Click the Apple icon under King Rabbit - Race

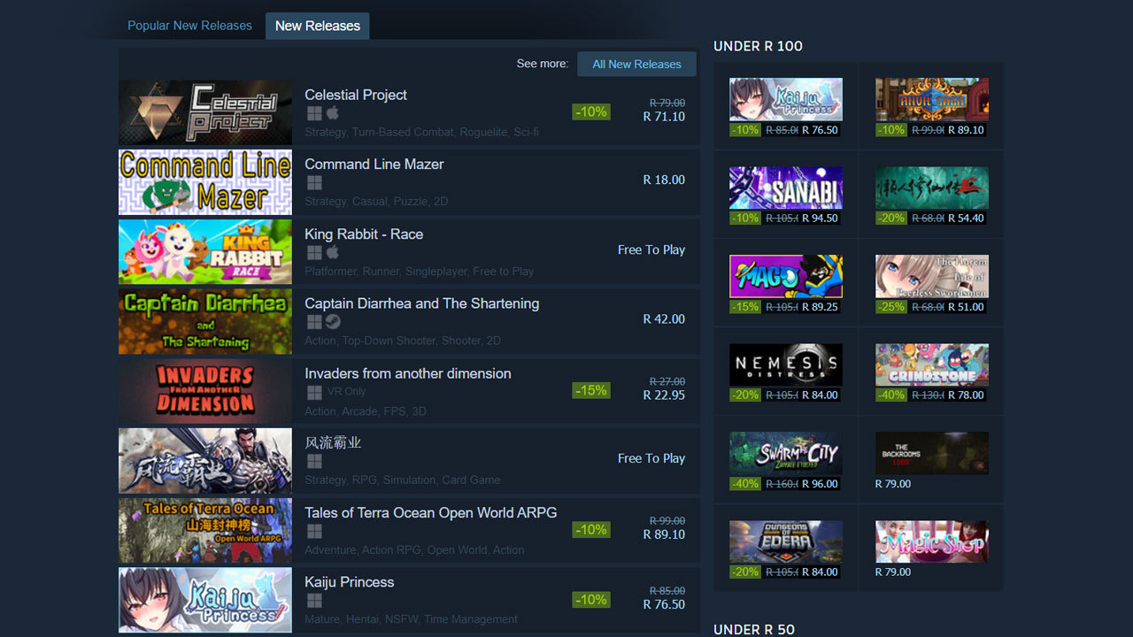click(333, 253)
